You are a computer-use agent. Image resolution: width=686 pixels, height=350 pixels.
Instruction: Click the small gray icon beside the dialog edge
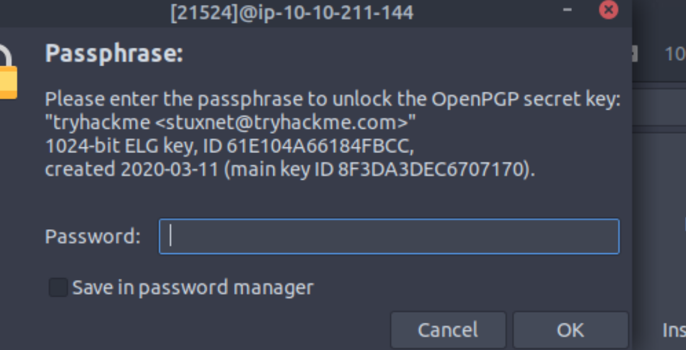pyautogui.click(x=634, y=55)
